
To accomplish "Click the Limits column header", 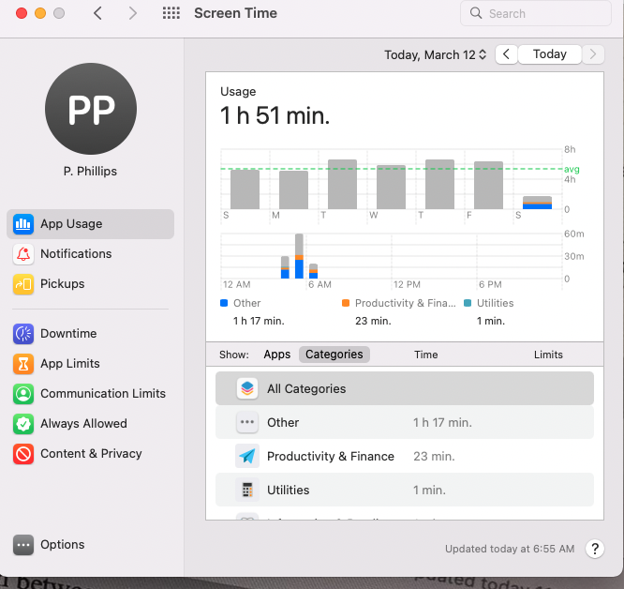I will [548, 355].
